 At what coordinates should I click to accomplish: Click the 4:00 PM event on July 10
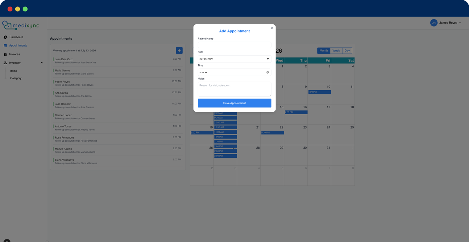point(319,92)
